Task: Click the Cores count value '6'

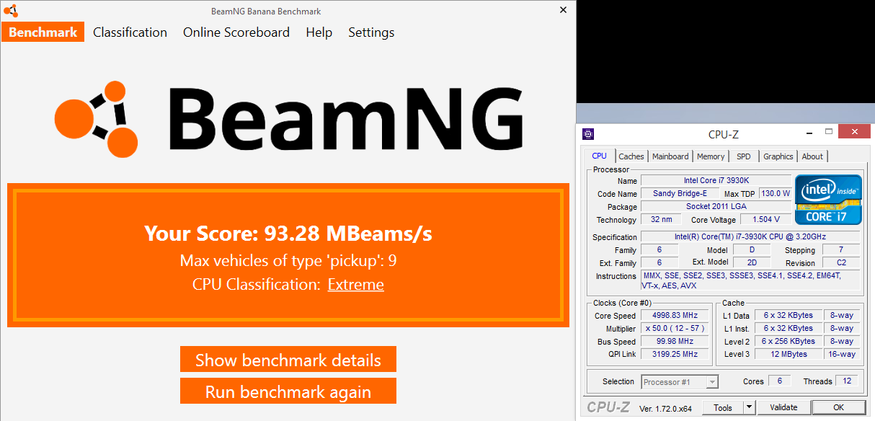Action: pos(778,381)
